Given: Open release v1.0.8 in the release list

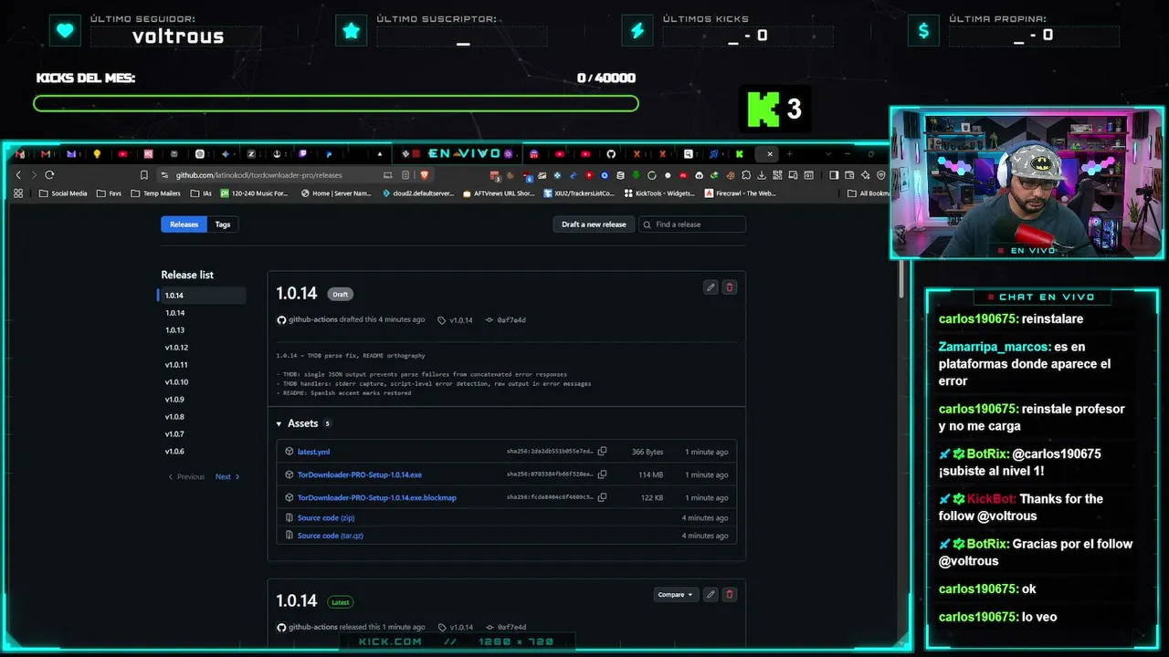Looking at the screenshot, I should (x=174, y=417).
